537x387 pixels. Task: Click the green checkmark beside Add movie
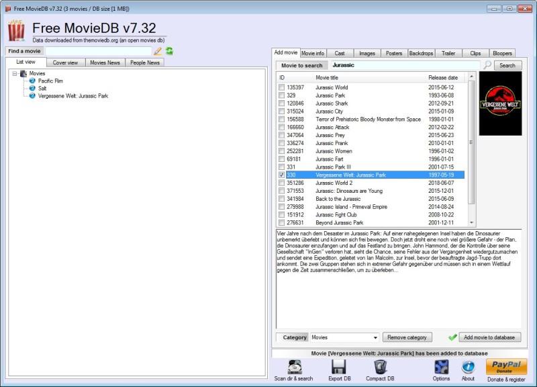[452, 337]
